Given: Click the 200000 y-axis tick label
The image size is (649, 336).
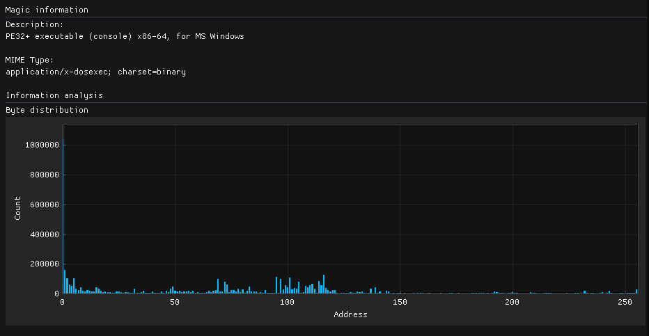Looking at the screenshot, I should tap(44, 264).
